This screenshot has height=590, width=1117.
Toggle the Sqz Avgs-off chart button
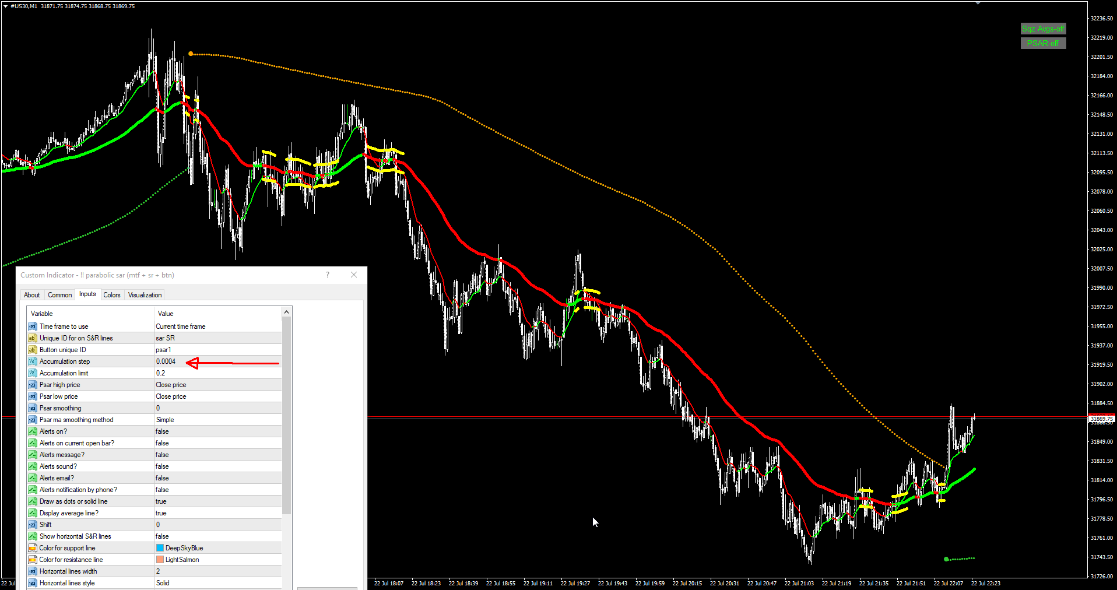(x=1043, y=29)
